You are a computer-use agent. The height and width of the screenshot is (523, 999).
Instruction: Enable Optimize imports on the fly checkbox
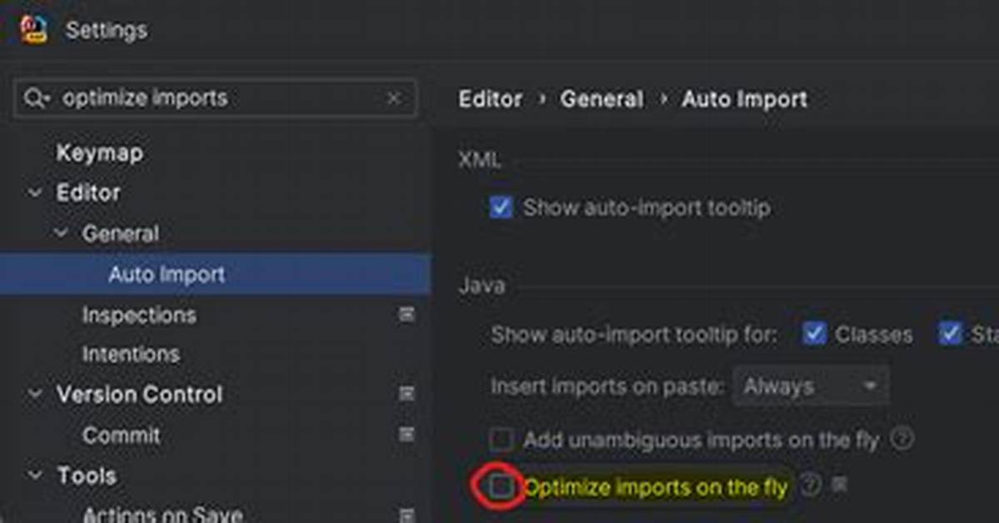500,486
